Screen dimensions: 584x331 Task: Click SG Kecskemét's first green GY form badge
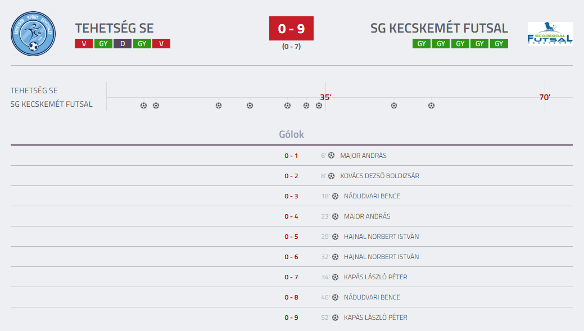(x=422, y=44)
